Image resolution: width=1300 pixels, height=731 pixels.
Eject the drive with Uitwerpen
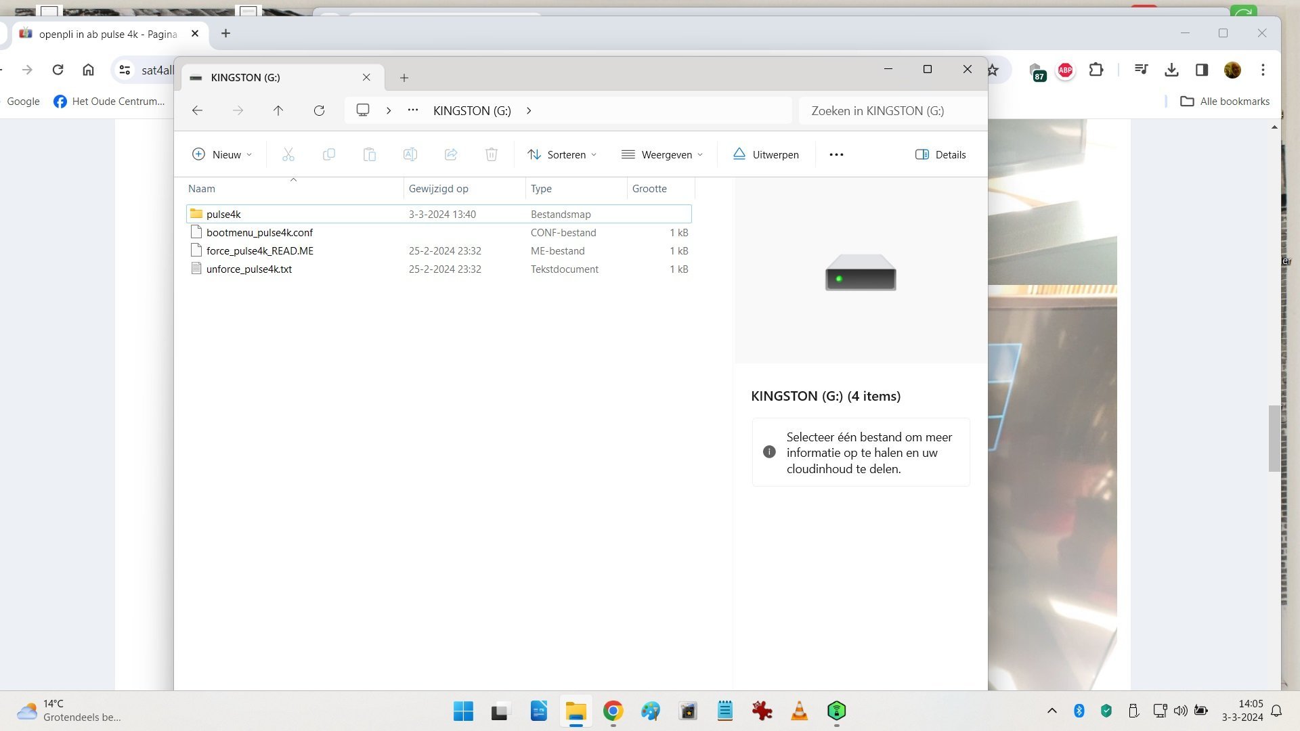(766, 154)
